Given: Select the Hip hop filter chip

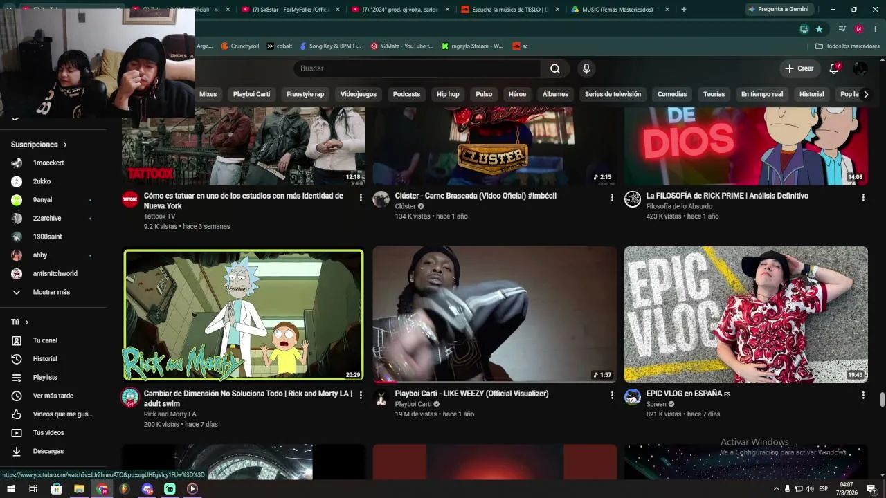Looking at the screenshot, I should (x=448, y=94).
